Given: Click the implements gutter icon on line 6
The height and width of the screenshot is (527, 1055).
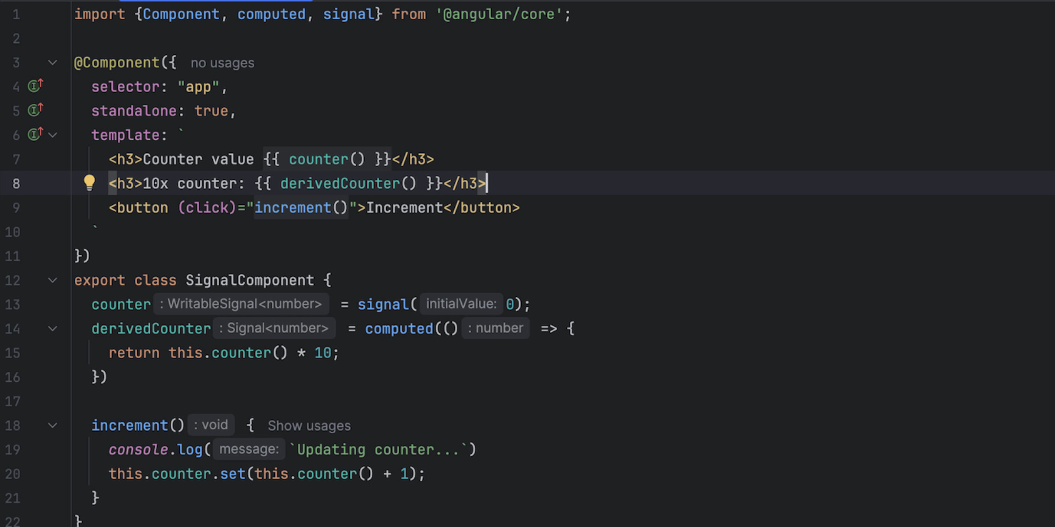Looking at the screenshot, I should click(x=36, y=134).
